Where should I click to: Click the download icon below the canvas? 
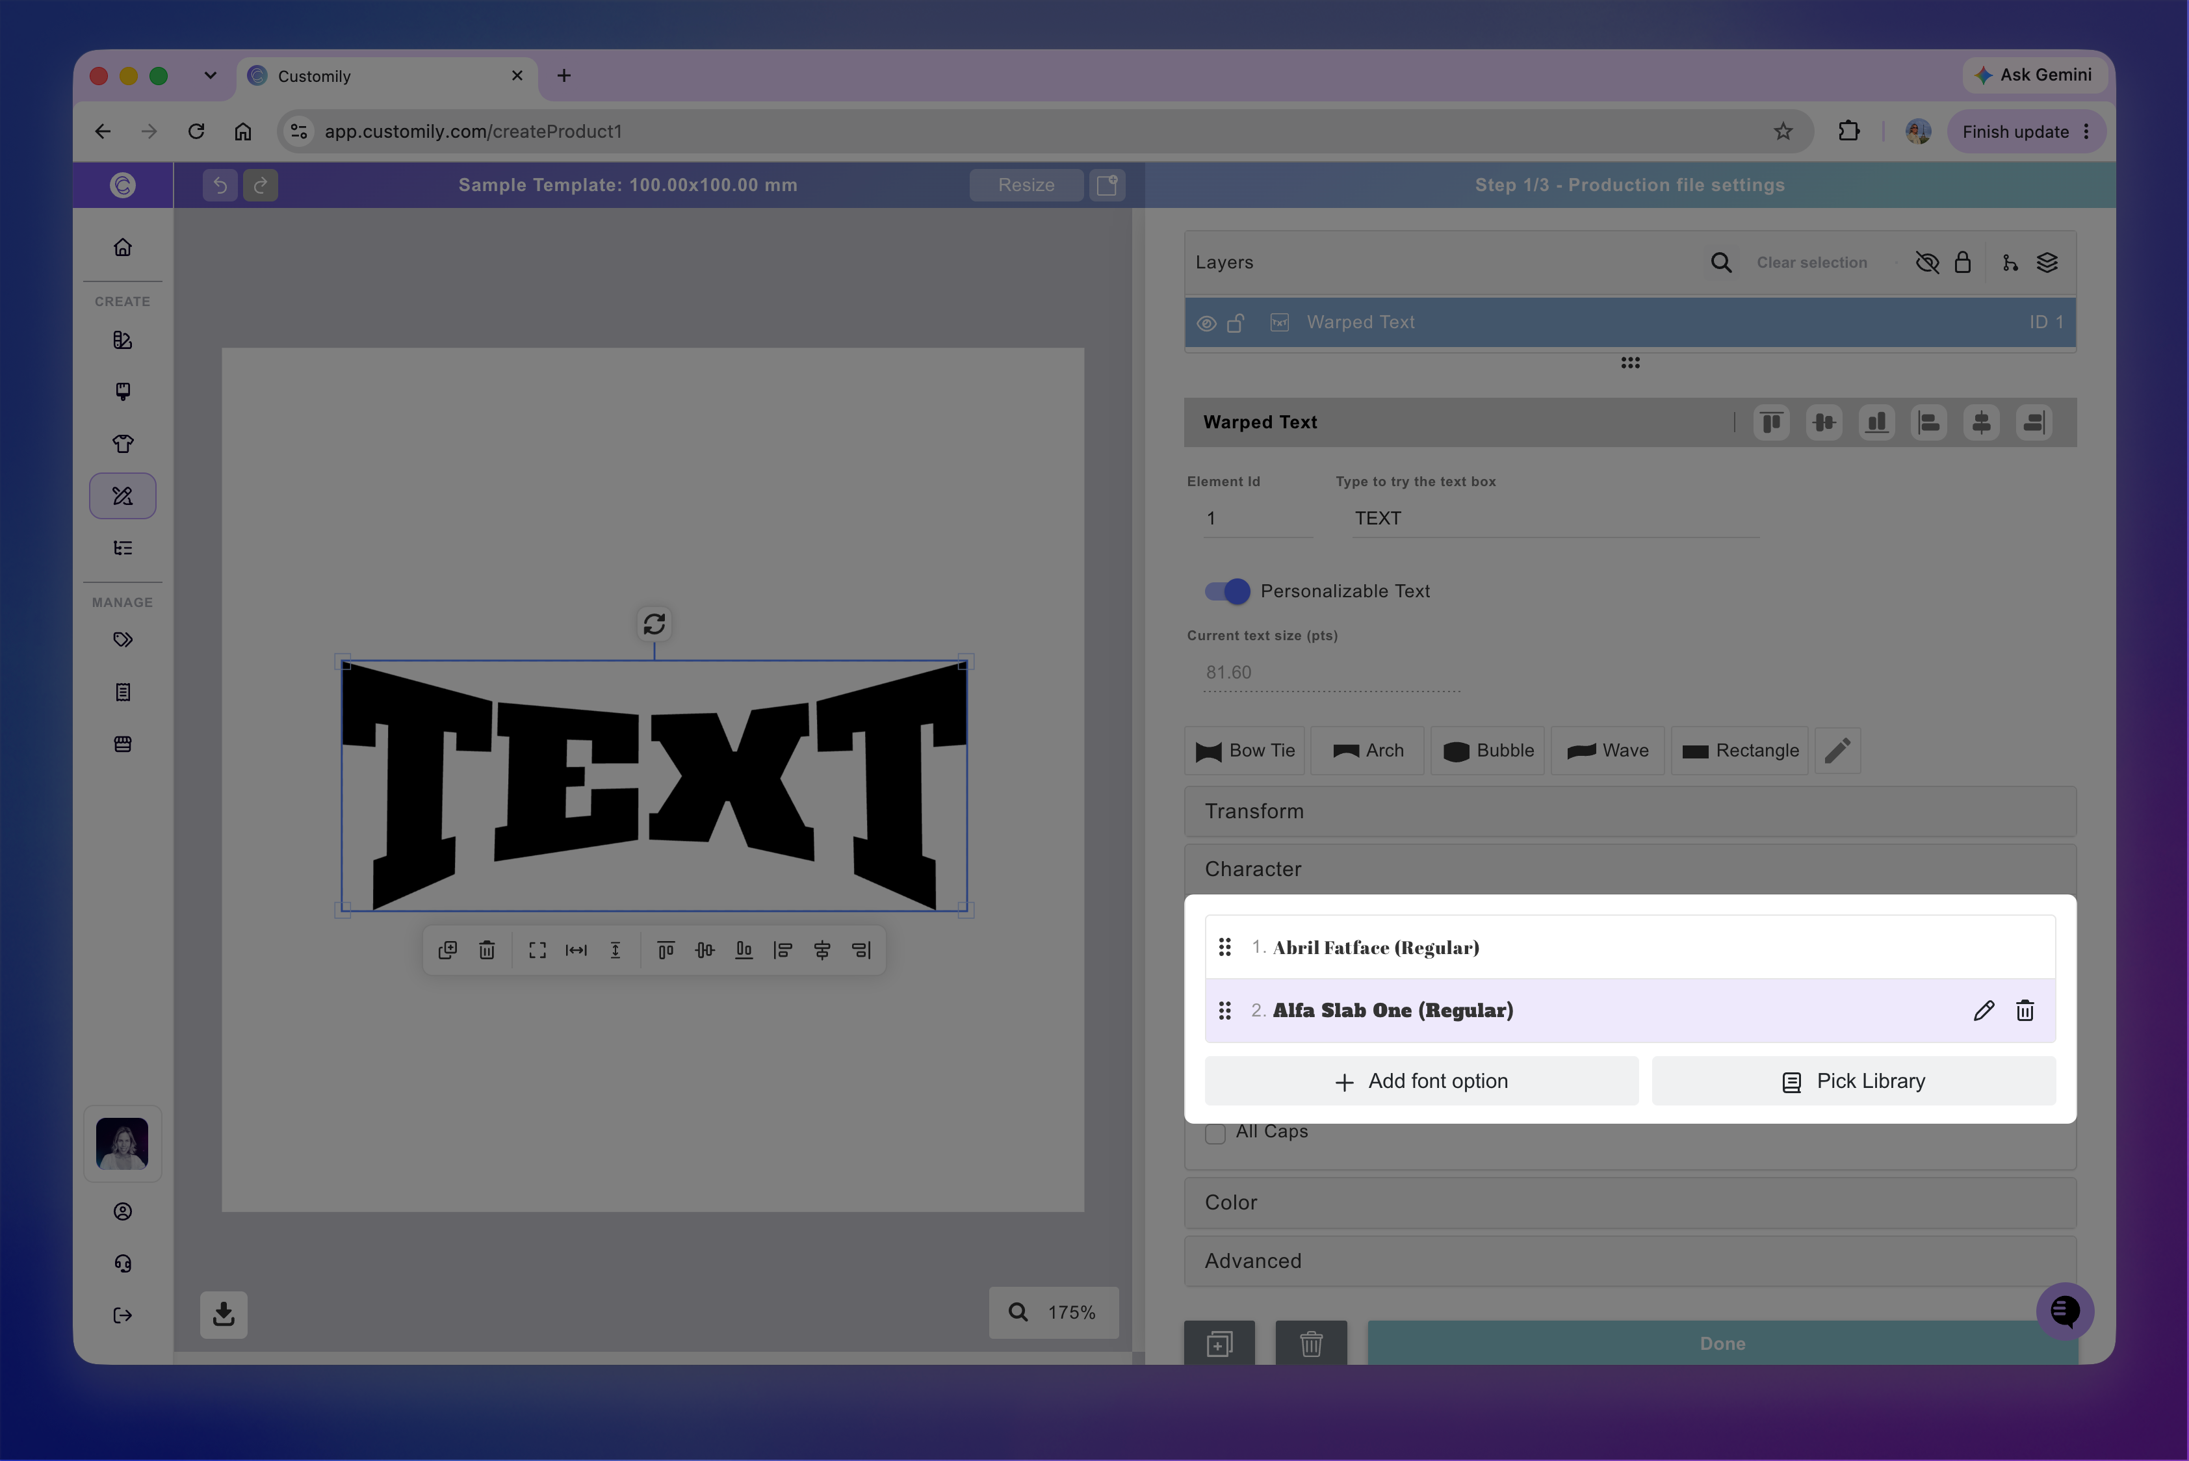coord(224,1313)
